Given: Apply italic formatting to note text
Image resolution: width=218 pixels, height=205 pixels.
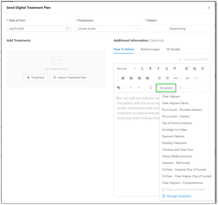Looking at the screenshot, I should click(158, 69).
